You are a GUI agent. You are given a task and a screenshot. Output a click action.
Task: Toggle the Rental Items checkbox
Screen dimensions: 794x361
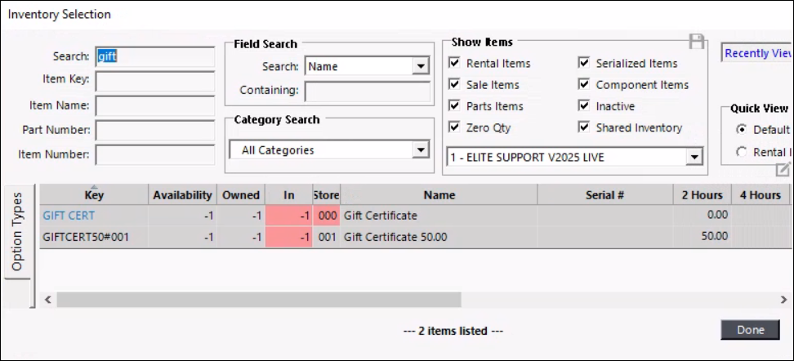coord(455,64)
